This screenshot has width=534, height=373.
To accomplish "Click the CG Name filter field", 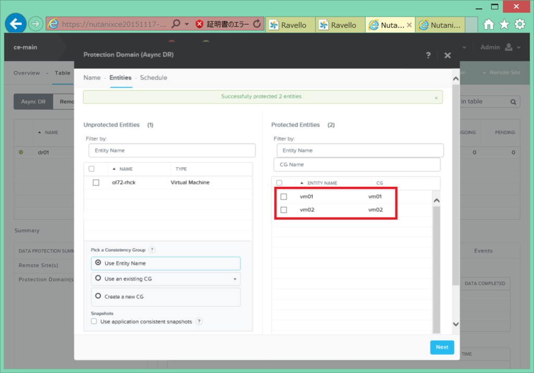I will click(x=357, y=164).
